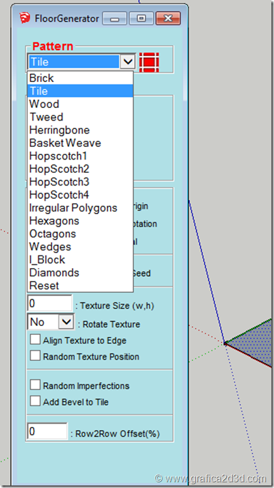Pick Wedges pattern

80,247
